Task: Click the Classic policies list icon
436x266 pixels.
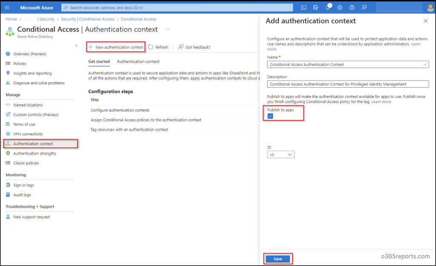Action: [x=8, y=163]
